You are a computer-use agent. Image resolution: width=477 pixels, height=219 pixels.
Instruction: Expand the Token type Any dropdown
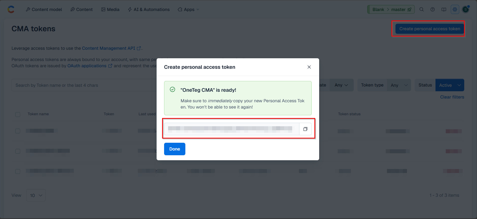click(399, 85)
